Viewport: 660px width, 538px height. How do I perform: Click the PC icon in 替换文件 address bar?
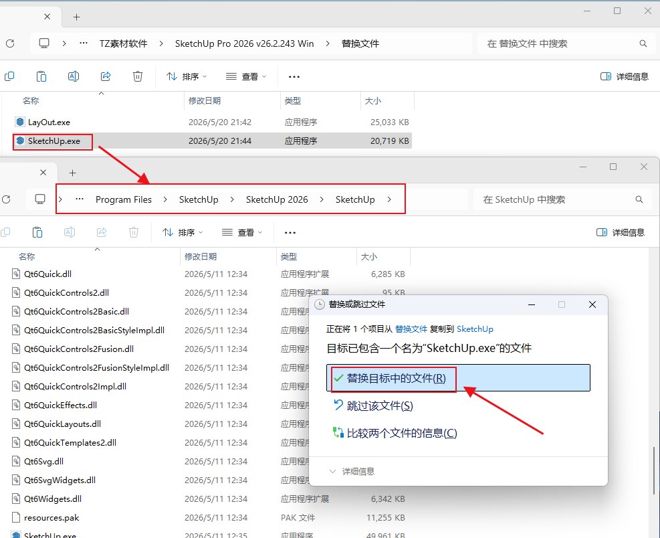(x=44, y=43)
